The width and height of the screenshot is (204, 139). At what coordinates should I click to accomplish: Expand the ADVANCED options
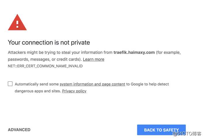(x=19, y=130)
